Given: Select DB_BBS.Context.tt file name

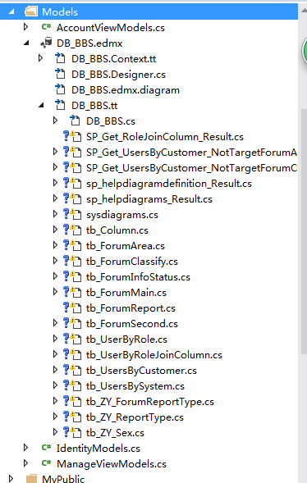Looking at the screenshot, I should 114,59.
